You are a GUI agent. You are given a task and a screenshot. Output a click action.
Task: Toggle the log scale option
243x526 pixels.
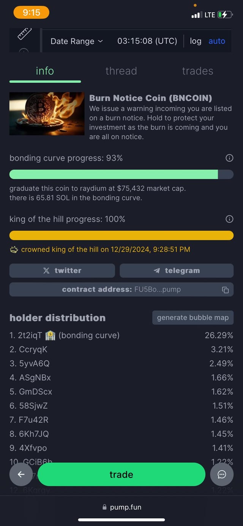pyautogui.click(x=196, y=41)
